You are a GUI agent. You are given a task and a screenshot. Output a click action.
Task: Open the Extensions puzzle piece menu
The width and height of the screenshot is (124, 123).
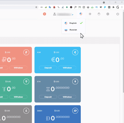113,7
